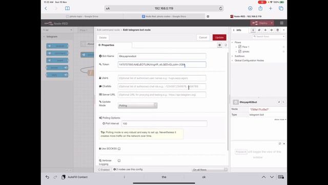Jump to previous field with up chevron
This screenshot has width=328, height=185.
[263, 177]
